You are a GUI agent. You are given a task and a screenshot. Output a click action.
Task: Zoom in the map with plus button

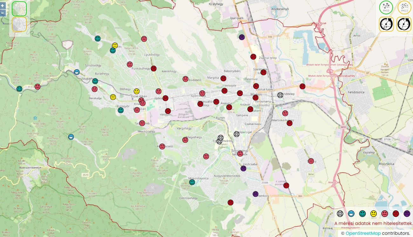coord(3,5)
